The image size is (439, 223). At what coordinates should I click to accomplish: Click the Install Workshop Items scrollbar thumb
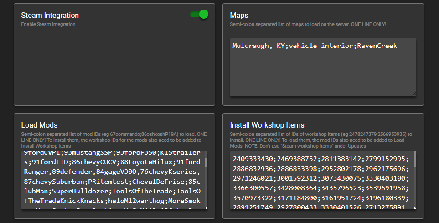pyautogui.click(x=415, y=159)
